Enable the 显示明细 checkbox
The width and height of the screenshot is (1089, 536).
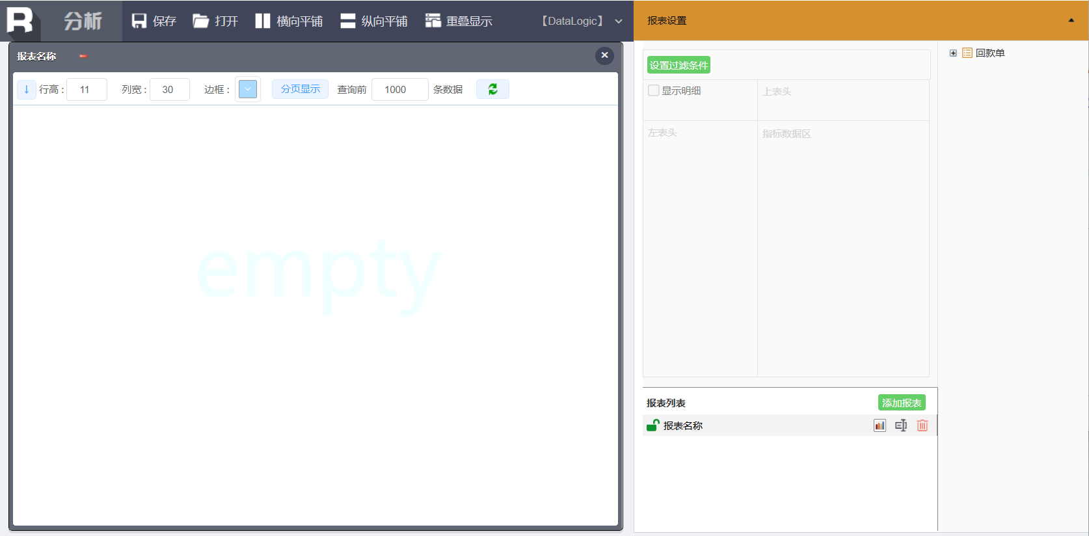click(654, 90)
